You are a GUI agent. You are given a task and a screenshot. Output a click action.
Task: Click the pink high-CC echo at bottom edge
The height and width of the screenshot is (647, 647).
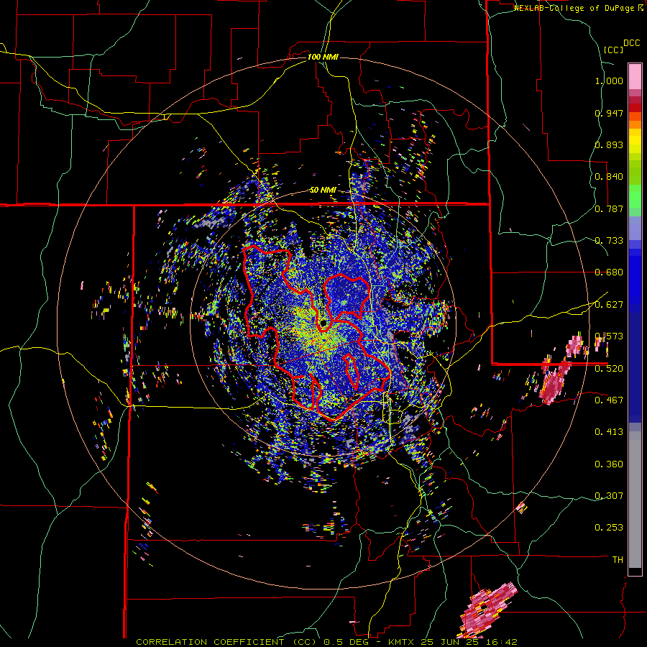tap(487, 610)
